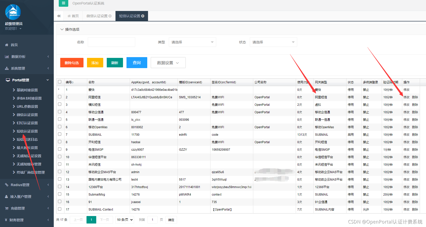Click 删除 for the 模拟短信 row
Image resolution: width=426 pixels, height=227 pixels.
tap(415, 105)
